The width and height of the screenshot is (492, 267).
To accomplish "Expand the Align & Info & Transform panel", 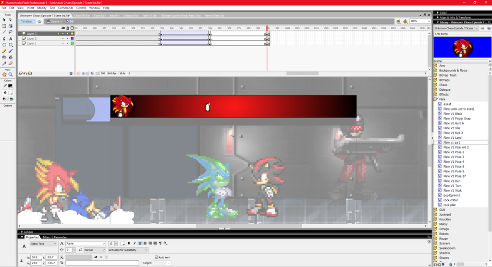I will pyautogui.click(x=438, y=18).
